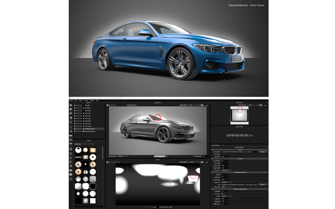
Task: Toggle first visibility icon of Gradient Background row
Action: [x=75, y=131]
